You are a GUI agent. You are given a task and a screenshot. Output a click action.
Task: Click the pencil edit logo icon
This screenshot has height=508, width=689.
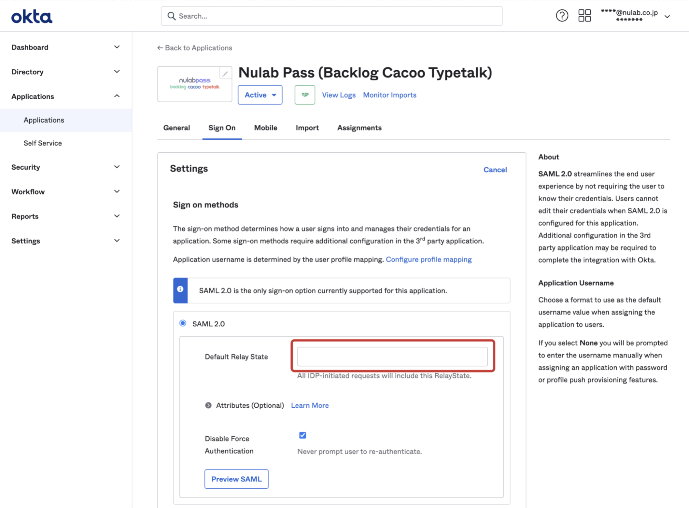click(225, 73)
